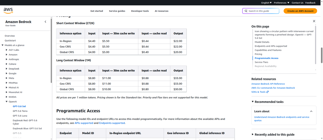This screenshot has height=140, width=323.
Task: Select Daybreak Blue: GPT-5.6 Sol
Action: (27, 128)
